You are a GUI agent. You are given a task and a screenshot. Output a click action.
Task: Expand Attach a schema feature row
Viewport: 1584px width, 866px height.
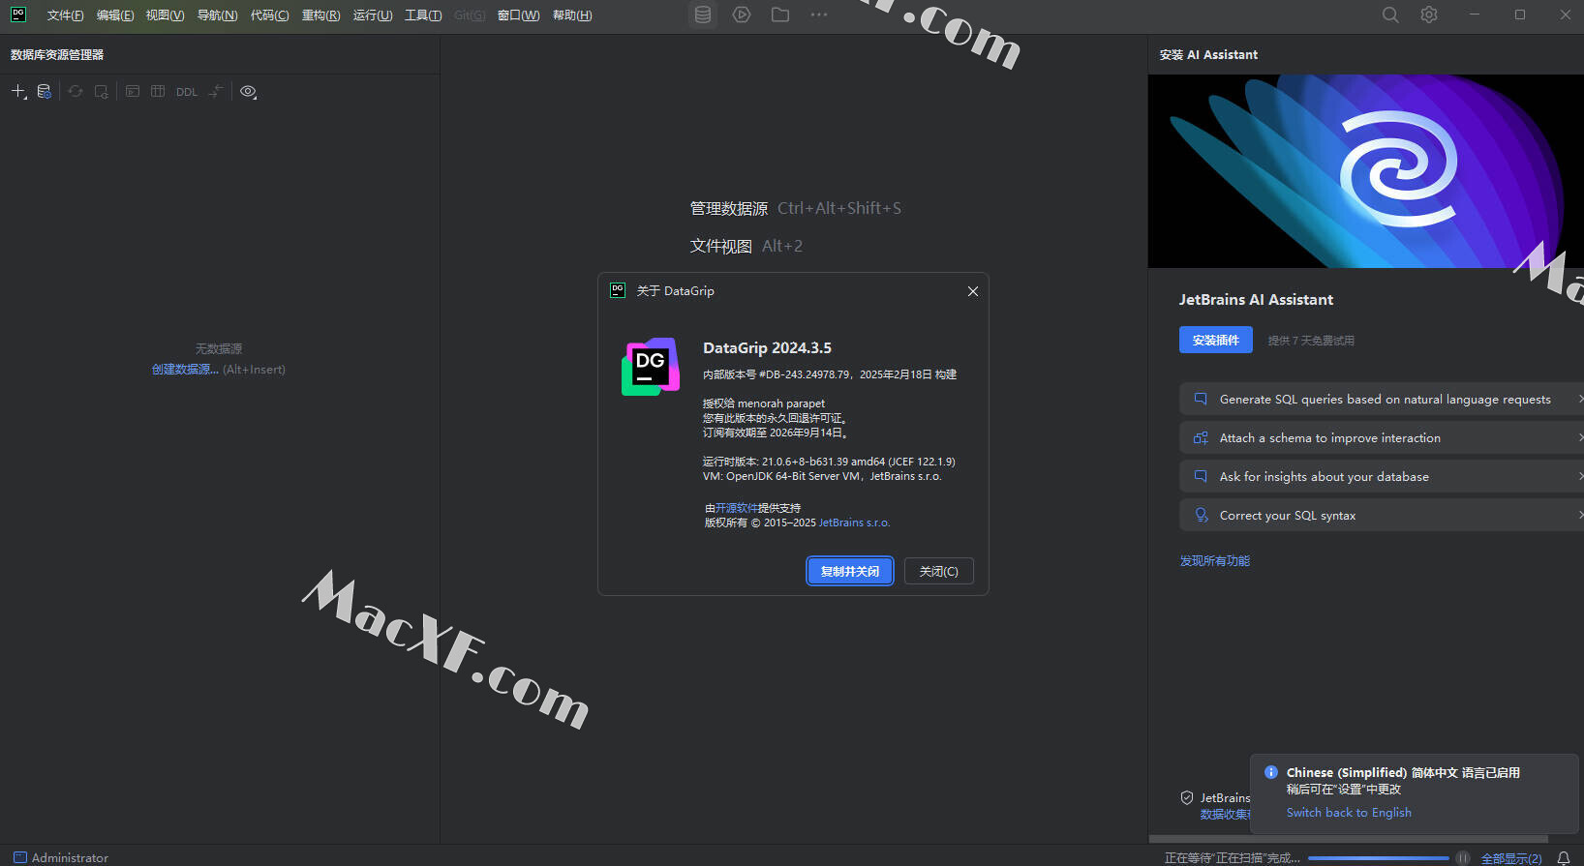[1382, 437]
